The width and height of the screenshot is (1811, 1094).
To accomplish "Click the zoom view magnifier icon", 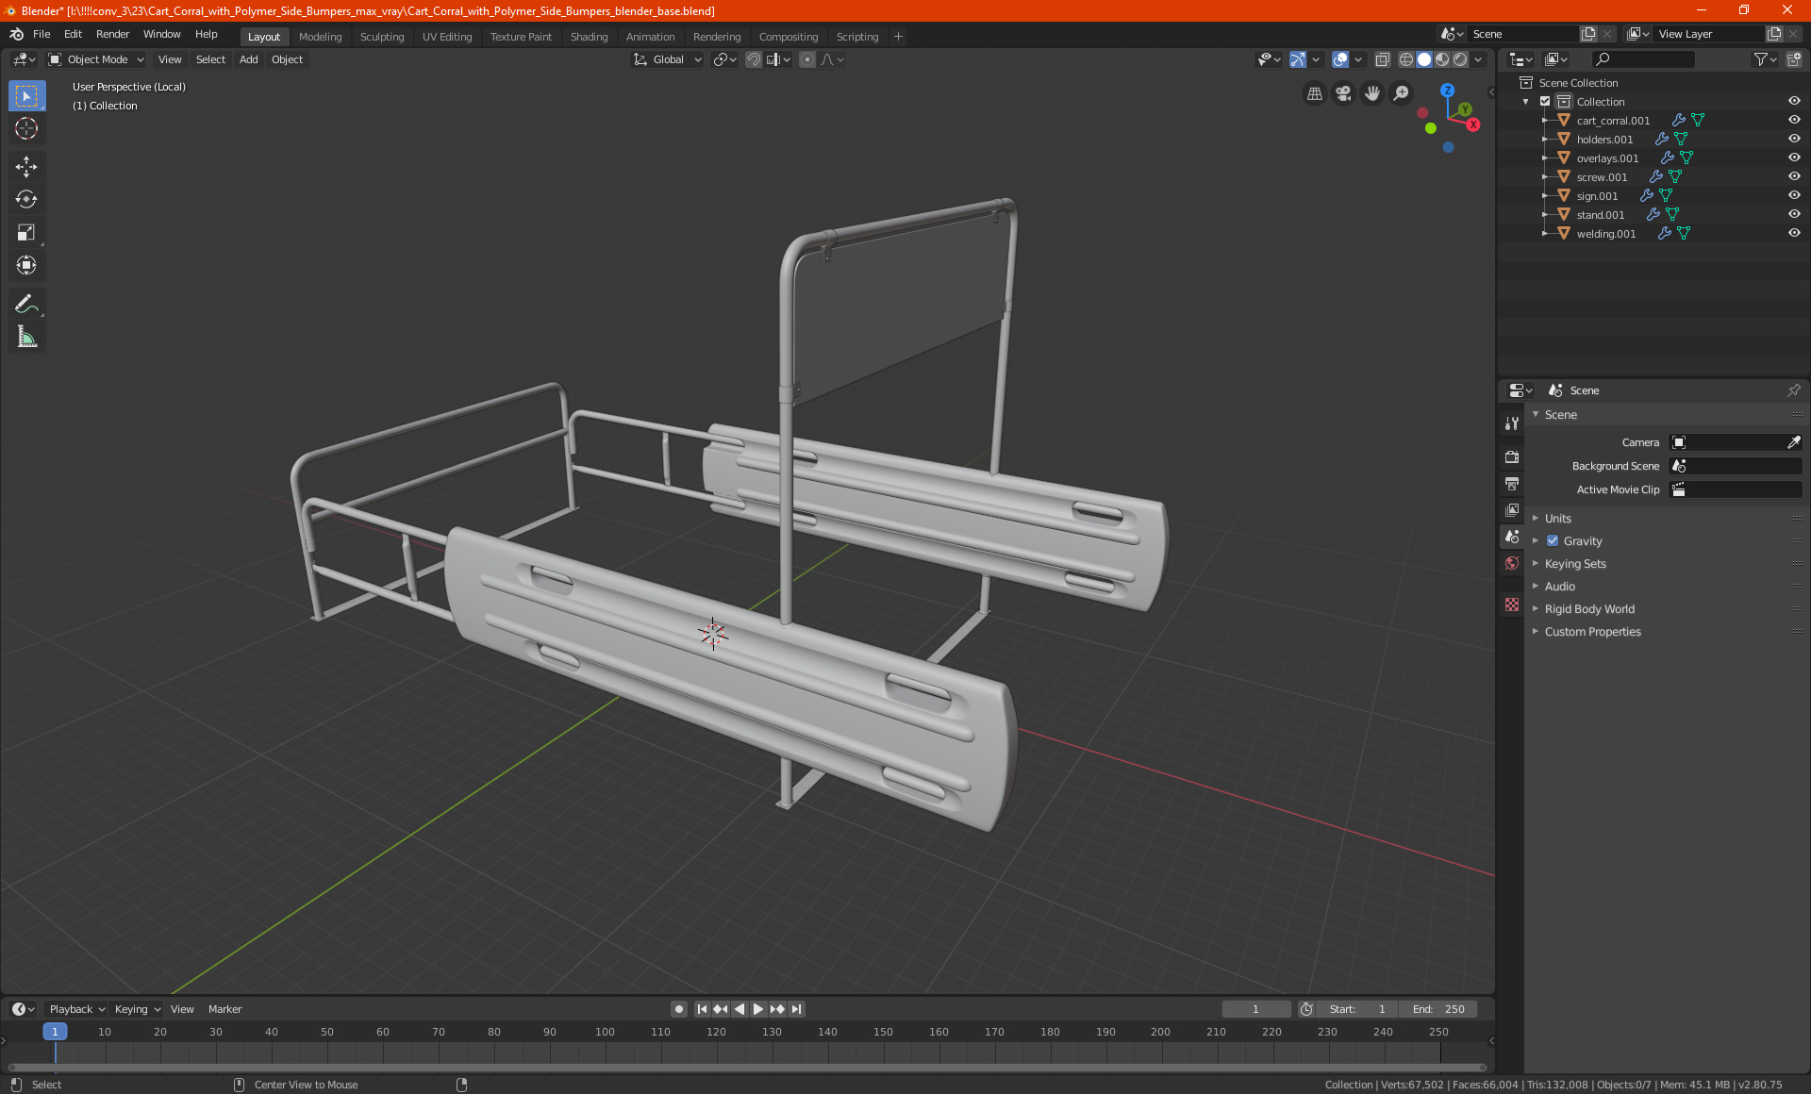I will (x=1402, y=93).
